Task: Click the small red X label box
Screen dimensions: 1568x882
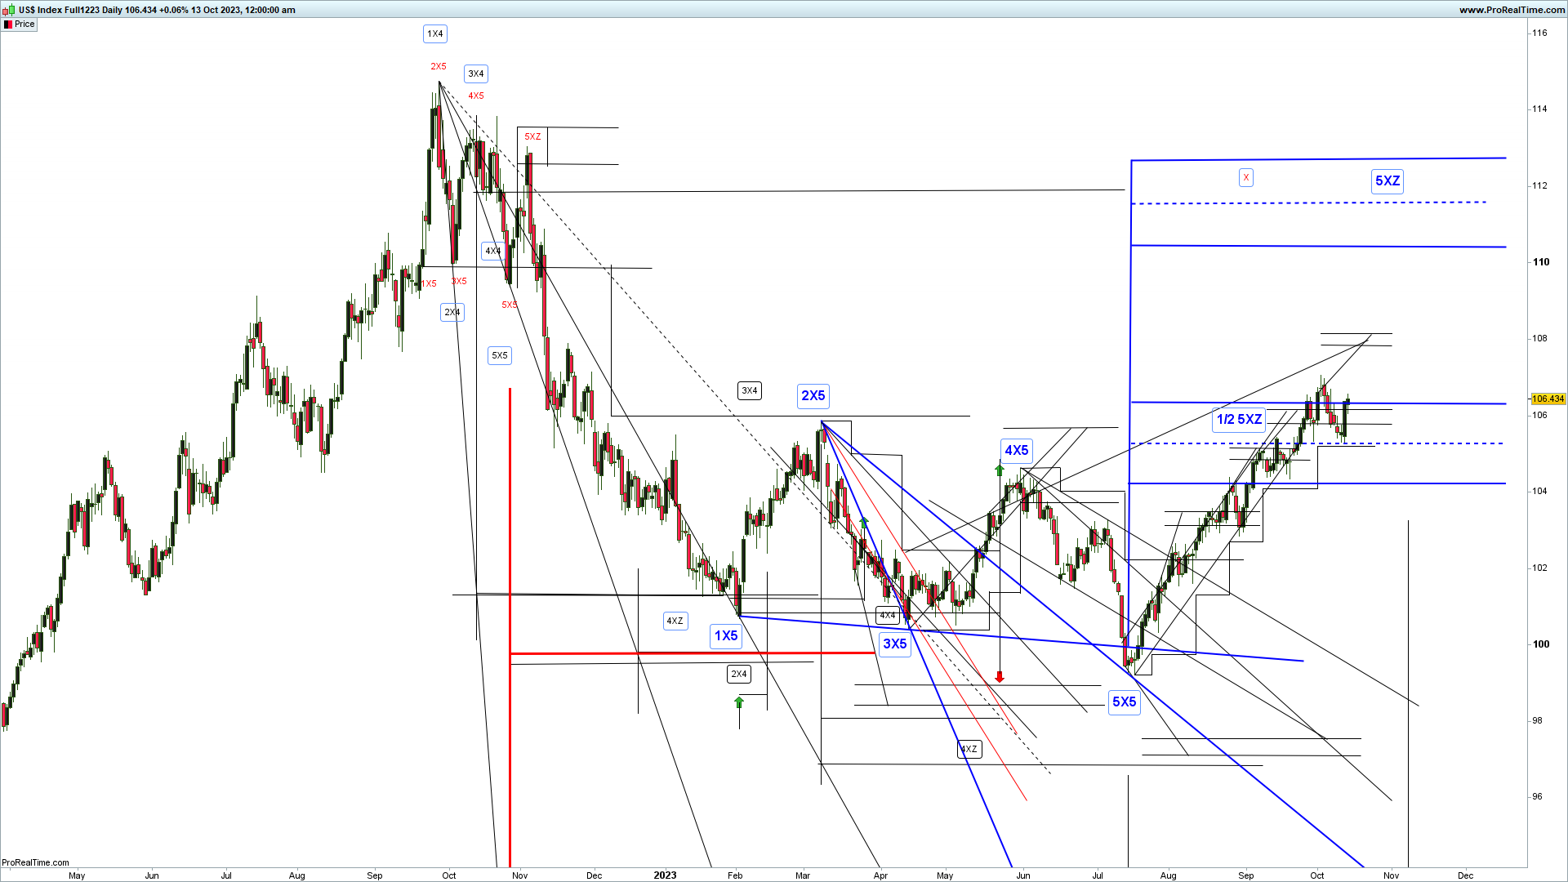Action: coord(1245,177)
